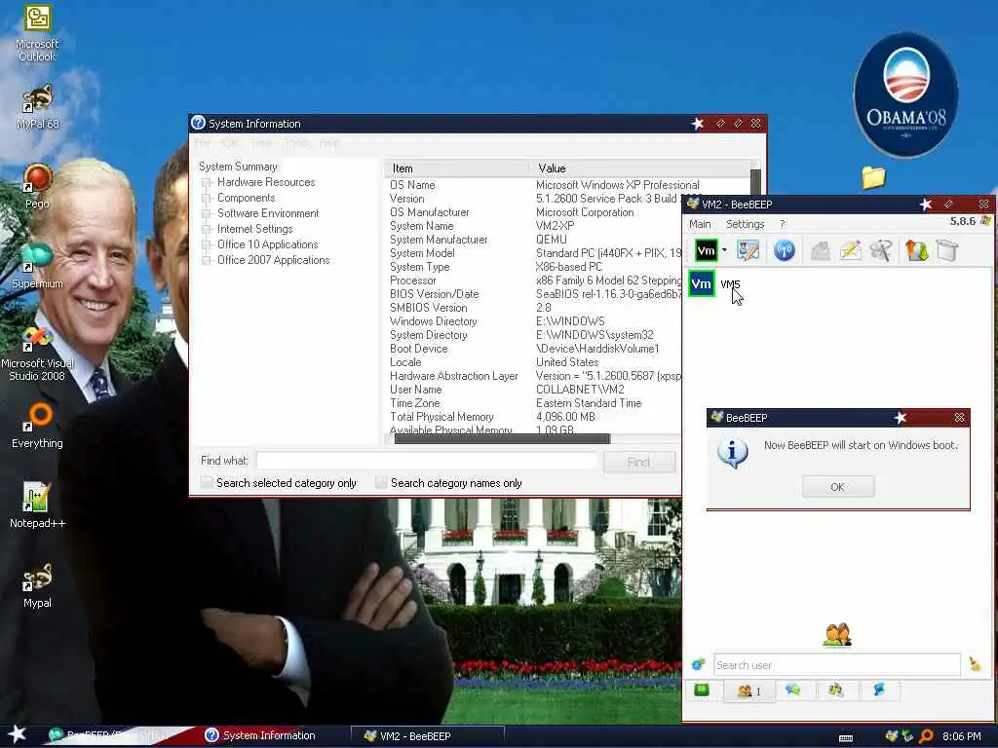The width and height of the screenshot is (998, 748).
Task: Click the star Start button on the taskbar
Action: pos(17,734)
